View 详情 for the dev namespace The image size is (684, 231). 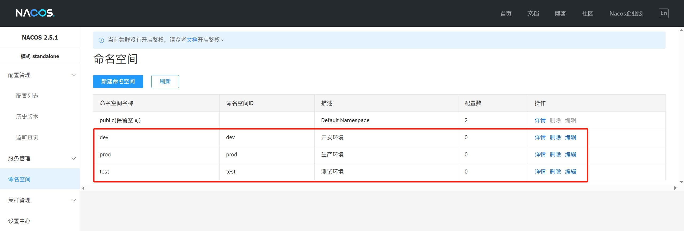540,137
